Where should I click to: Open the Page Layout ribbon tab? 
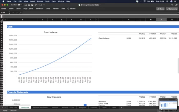(28, 9)
